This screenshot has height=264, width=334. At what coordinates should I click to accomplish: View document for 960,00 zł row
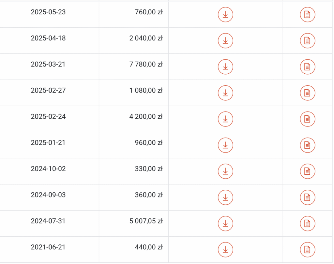[307, 145]
